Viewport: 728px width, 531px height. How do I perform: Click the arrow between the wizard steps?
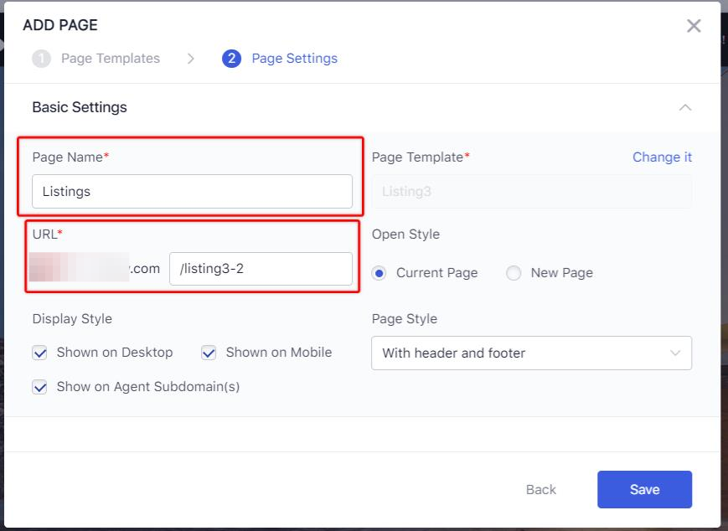(x=191, y=59)
